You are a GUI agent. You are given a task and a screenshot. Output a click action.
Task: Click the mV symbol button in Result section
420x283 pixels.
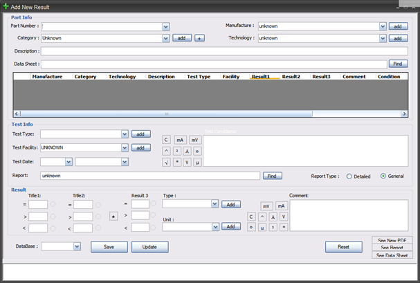[266, 206]
